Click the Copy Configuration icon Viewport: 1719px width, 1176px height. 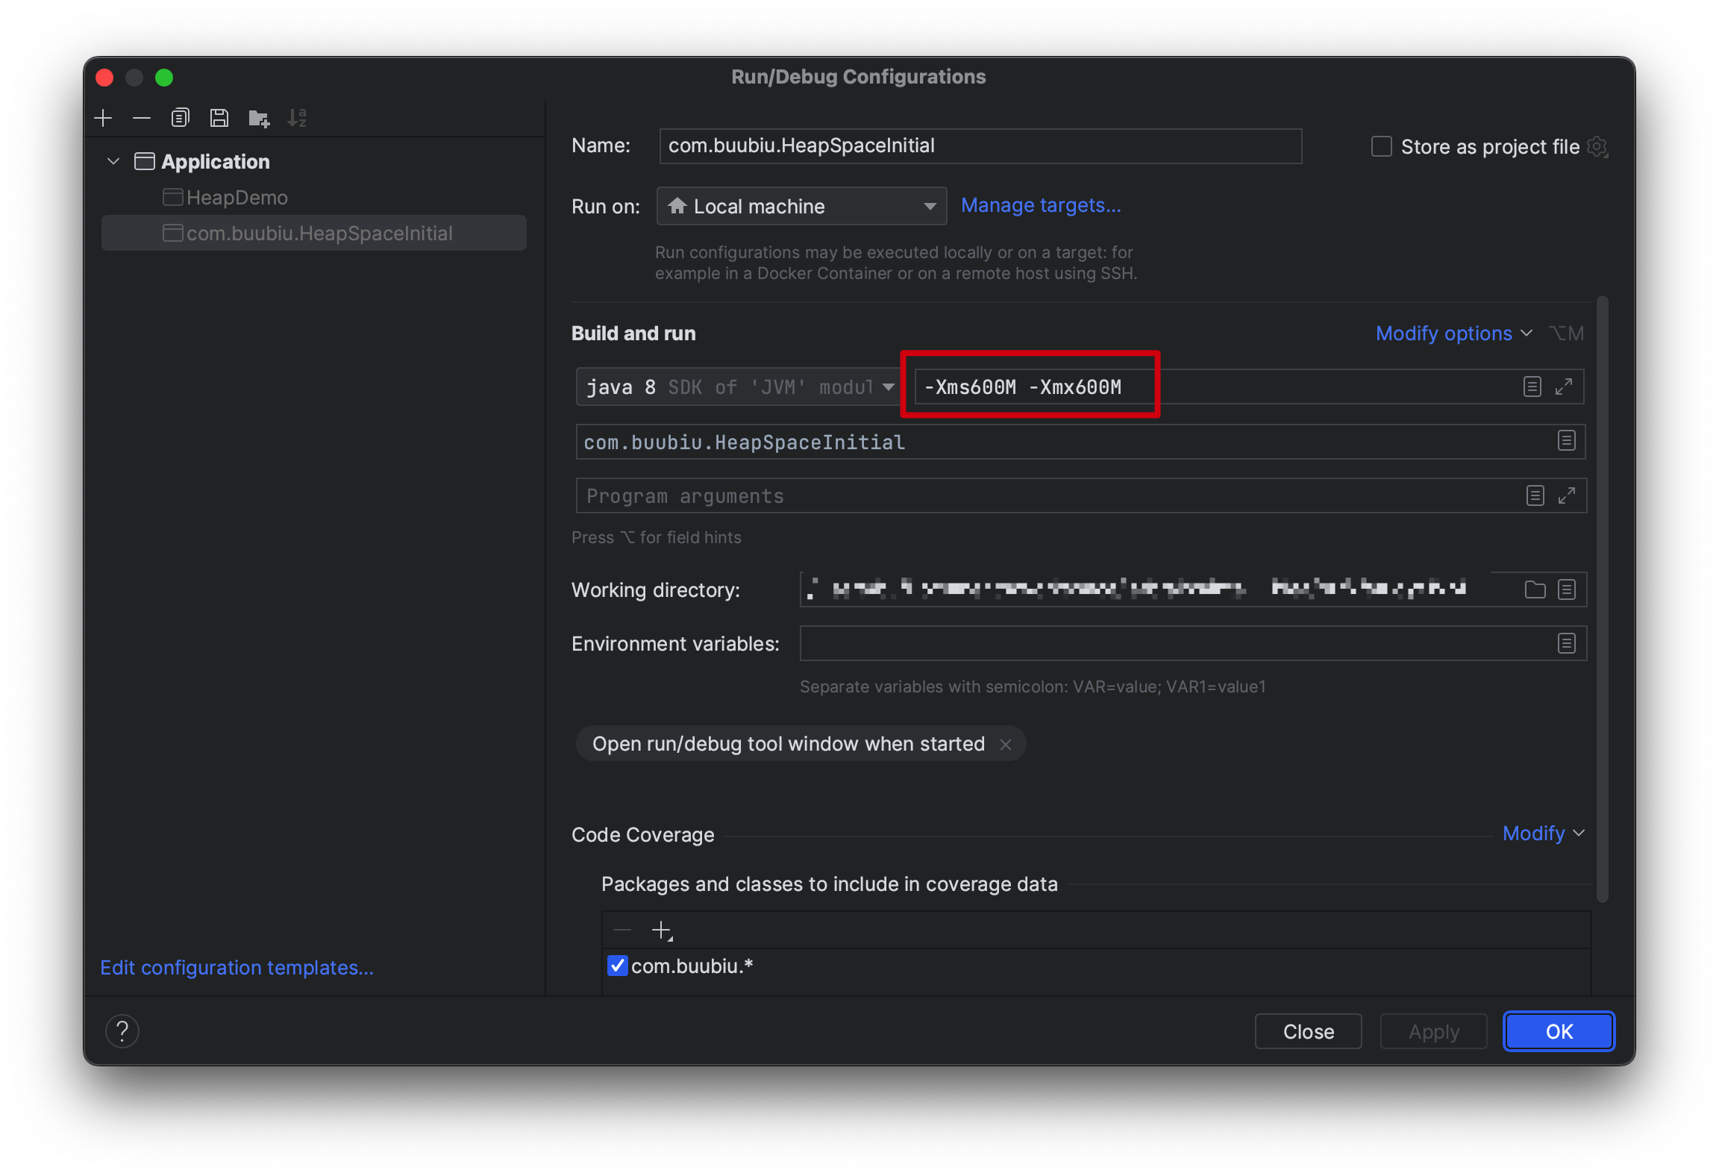pyautogui.click(x=181, y=118)
